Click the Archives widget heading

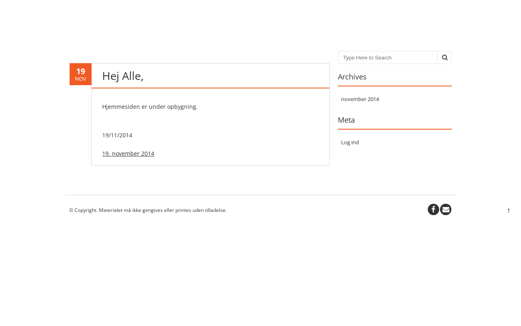[352, 77]
